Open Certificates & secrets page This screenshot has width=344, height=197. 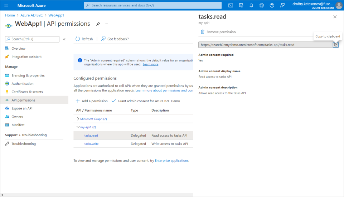(x=27, y=92)
